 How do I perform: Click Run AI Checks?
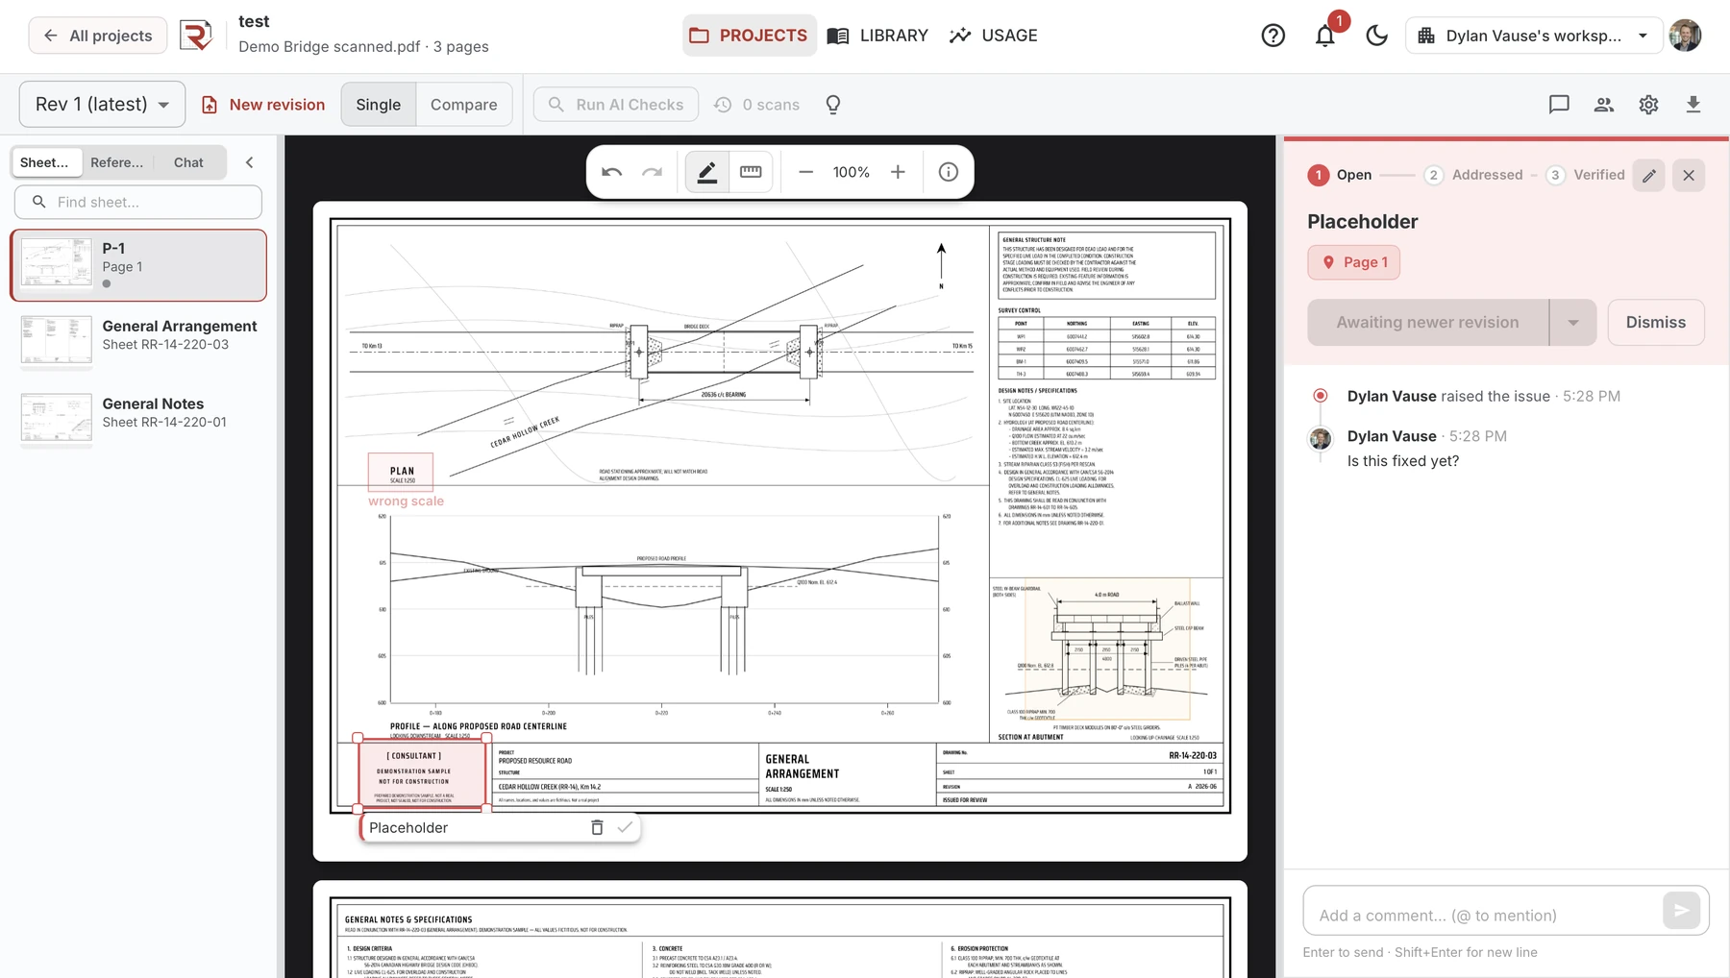click(x=615, y=105)
